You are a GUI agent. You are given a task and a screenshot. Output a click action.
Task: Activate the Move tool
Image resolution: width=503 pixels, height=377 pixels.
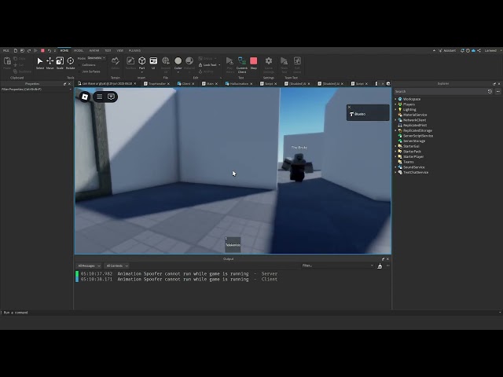pos(50,63)
